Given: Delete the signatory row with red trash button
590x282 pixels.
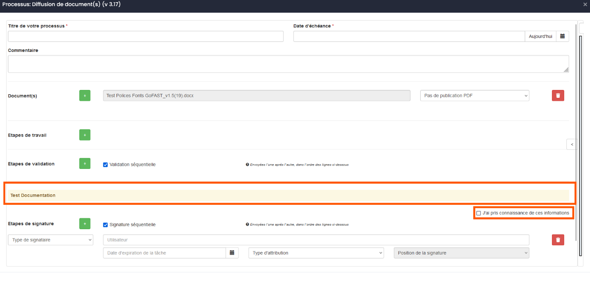Looking at the screenshot, I should [x=558, y=240].
